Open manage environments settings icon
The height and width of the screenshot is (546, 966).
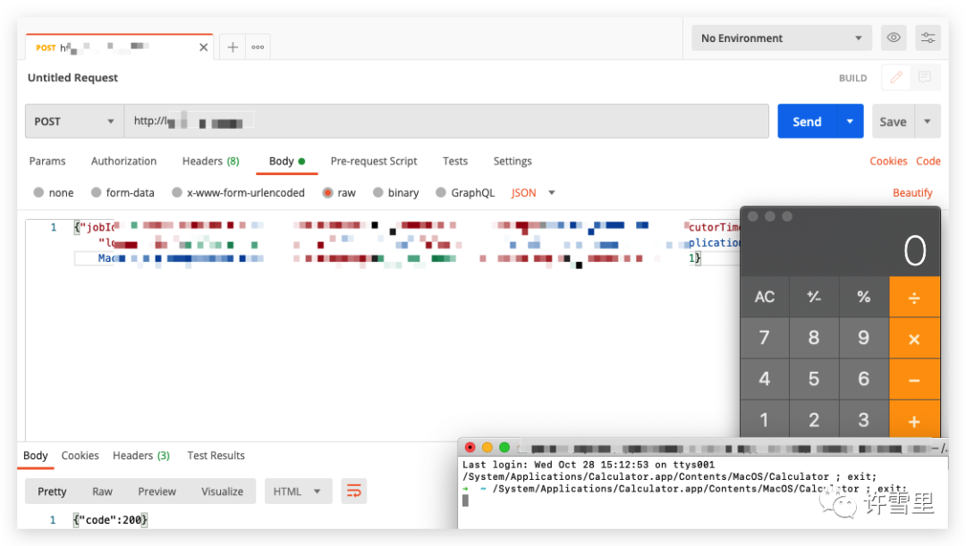(x=928, y=38)
